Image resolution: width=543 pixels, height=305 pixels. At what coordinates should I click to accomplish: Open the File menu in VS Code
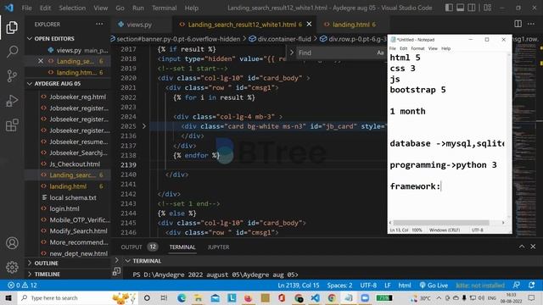(26, 8)
